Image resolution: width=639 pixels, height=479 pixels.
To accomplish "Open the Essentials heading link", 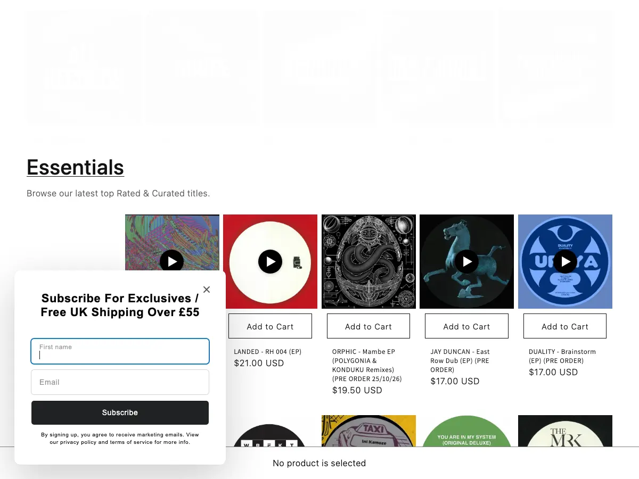I will tap(75, 167).
